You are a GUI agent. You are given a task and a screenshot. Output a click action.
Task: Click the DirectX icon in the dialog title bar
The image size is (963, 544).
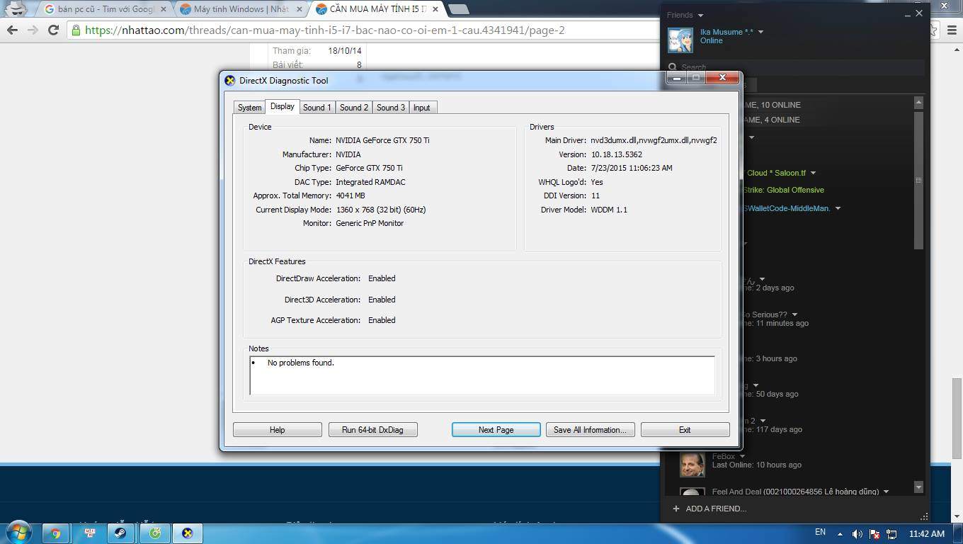(x=230, y=81)
